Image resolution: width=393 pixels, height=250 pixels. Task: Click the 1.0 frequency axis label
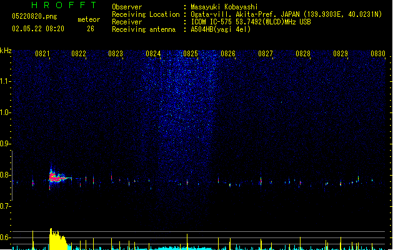tap(6, 112)
